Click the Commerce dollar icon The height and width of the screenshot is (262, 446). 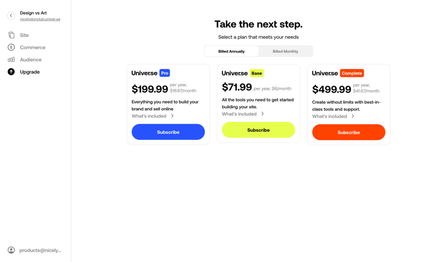(x=11, y=47)
